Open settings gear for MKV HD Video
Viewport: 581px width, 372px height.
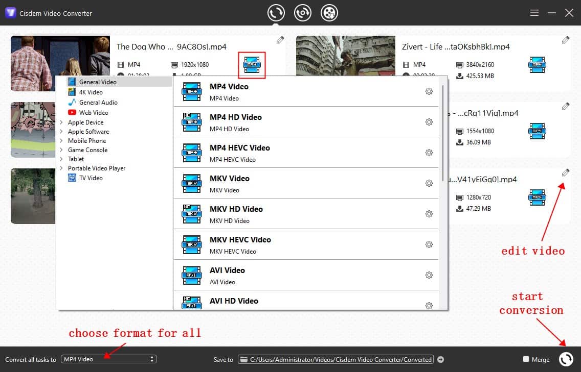429,214
